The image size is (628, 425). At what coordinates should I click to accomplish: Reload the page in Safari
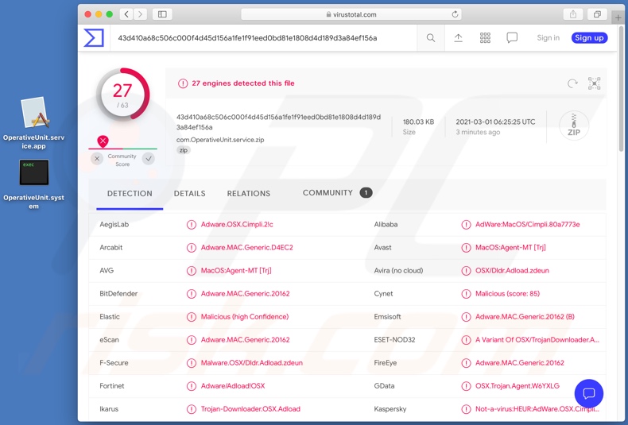pyautogui.click(x=455, y=14)
